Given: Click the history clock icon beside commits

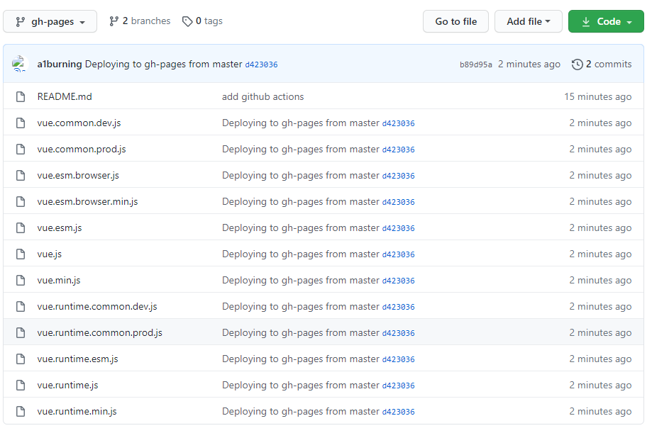Looking at the screenshot, I should (578, 64).
